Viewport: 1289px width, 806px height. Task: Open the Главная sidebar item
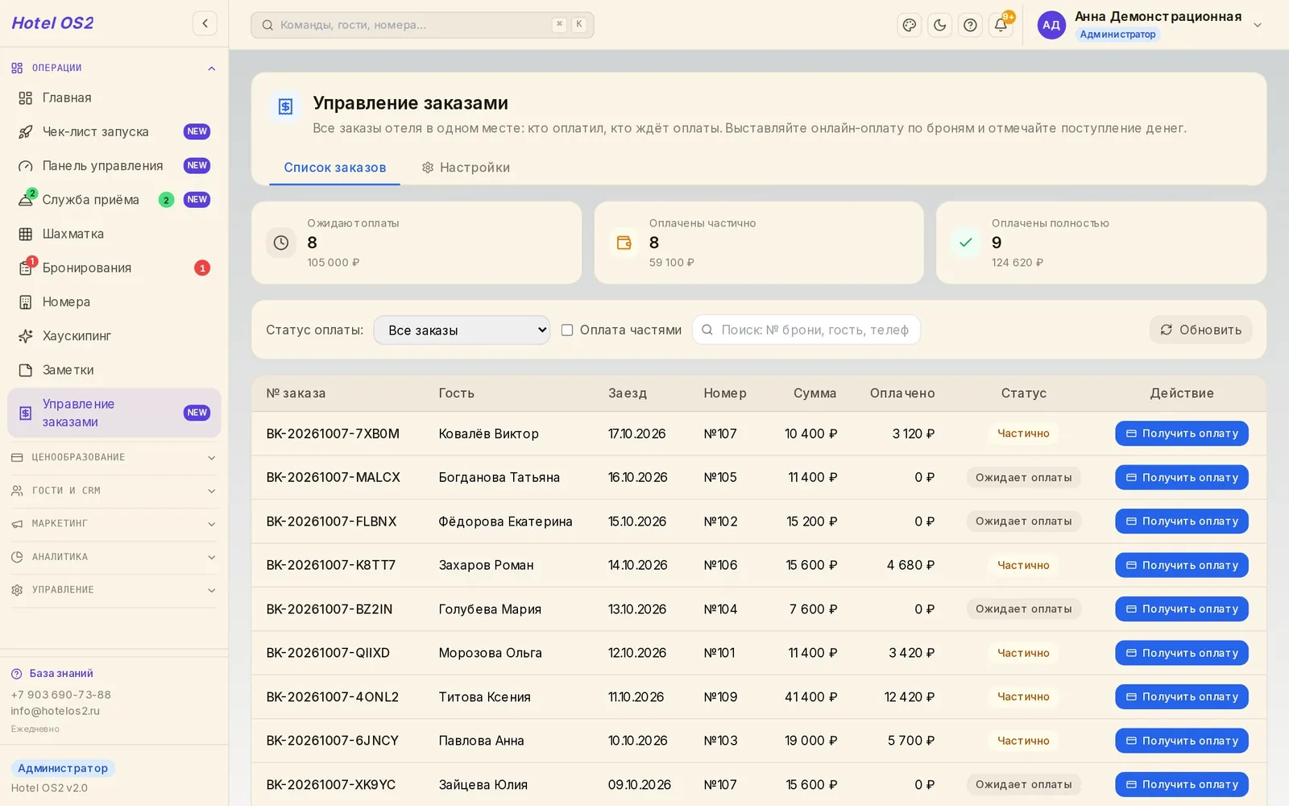coord(114,98)
